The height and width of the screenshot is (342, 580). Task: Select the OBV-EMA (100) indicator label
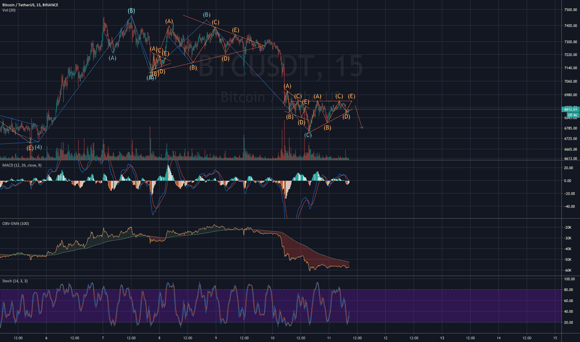16,223
